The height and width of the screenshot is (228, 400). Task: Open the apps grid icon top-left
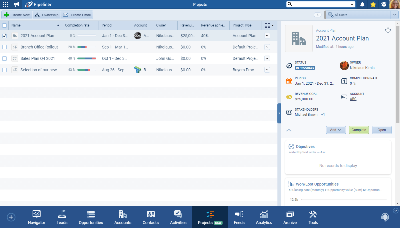pyautogui.click(x=6, y=4)
